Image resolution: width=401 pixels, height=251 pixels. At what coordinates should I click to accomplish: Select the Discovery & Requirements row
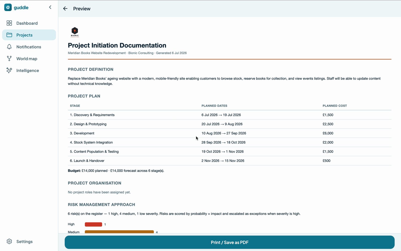coord(230,115)
